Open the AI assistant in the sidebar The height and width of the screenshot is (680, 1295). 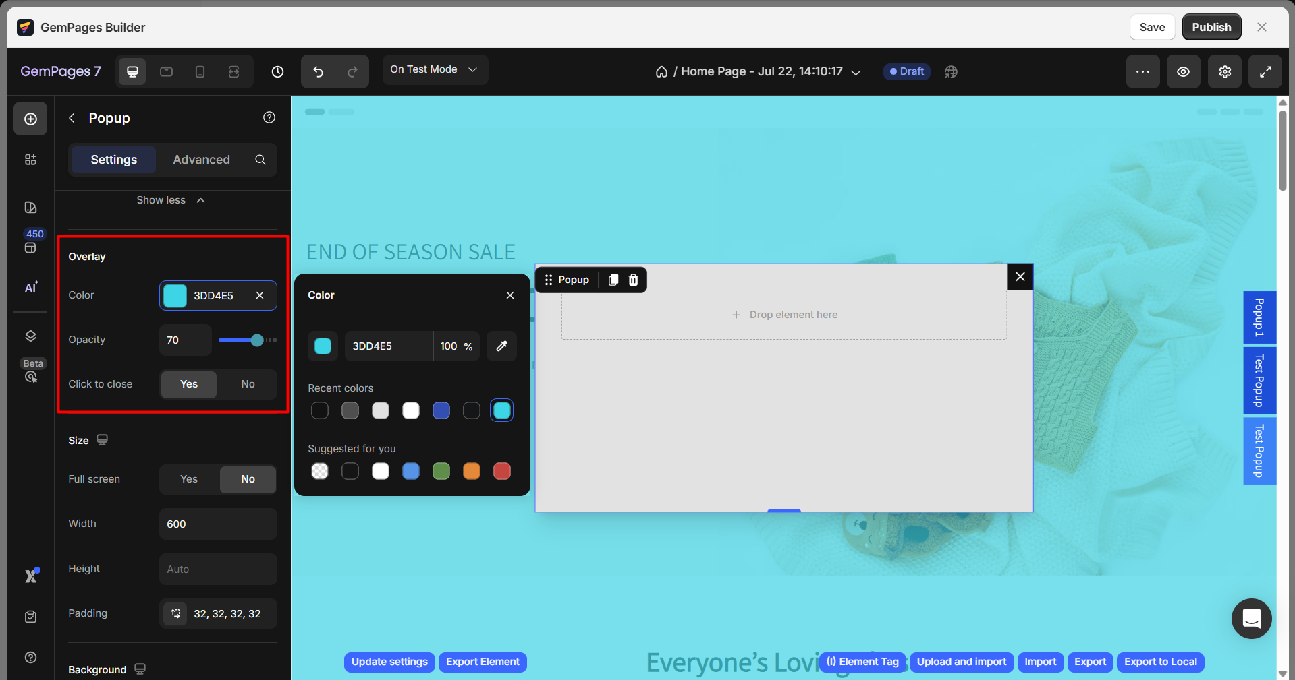[31, 288]
